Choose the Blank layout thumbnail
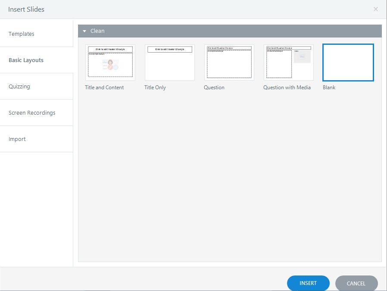The height and width of the screenshot is (291, 387). pyautogui.click(x=348, y=63)
